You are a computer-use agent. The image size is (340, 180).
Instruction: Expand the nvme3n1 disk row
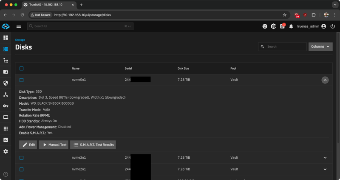[x=325, y=158]
